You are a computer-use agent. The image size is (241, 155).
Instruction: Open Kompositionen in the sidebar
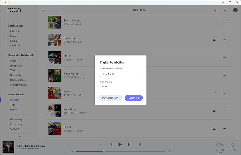(x=18, y=80)
